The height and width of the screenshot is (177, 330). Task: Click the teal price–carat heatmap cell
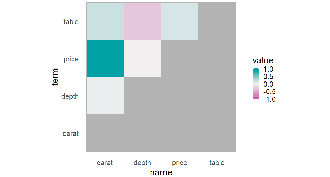tap(105, 58)
